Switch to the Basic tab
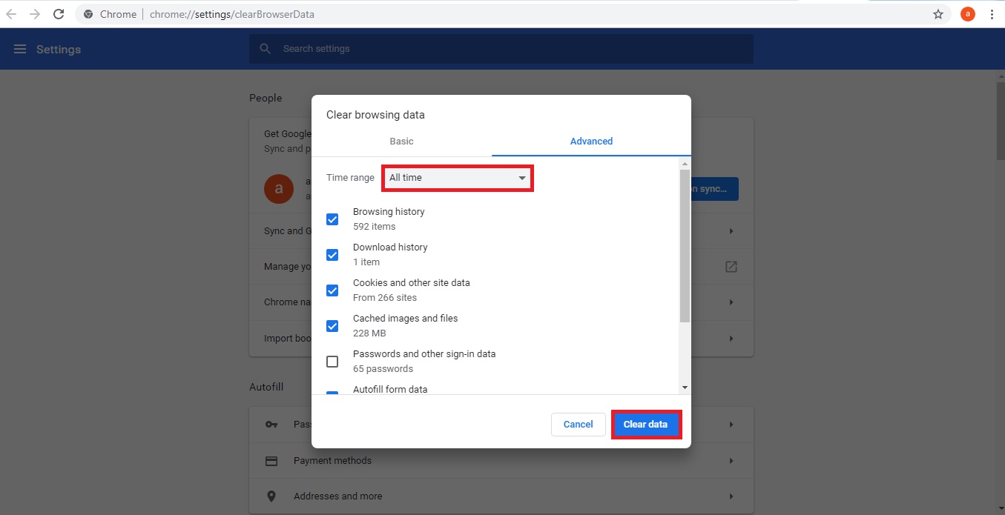 tap(401, 142)
